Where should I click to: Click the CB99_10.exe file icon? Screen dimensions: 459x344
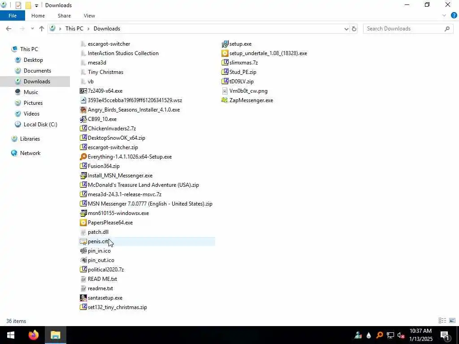pos(83,119)
